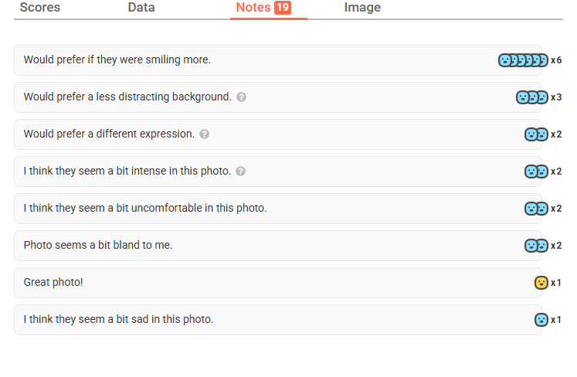The height and width of the screenshot is (377, 577).
Task: Click the help icon beside distracting background note
Action: [x=242, y=97]
